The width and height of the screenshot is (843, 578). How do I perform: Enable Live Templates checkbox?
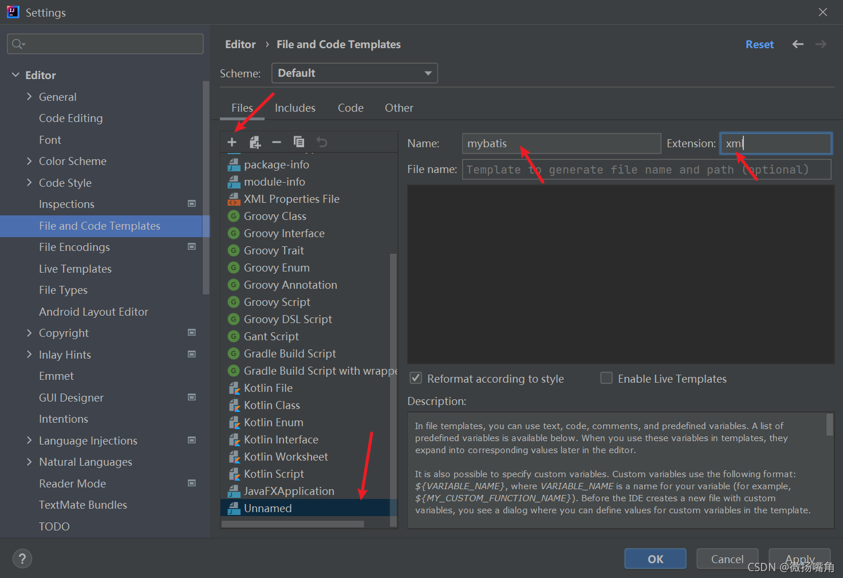click(606, 378)
